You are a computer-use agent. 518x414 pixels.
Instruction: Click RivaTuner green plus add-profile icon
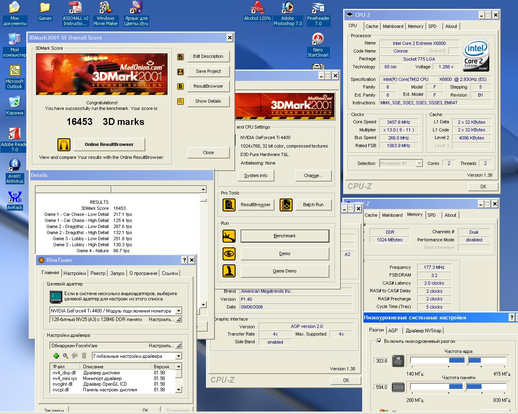click(56, 356)
